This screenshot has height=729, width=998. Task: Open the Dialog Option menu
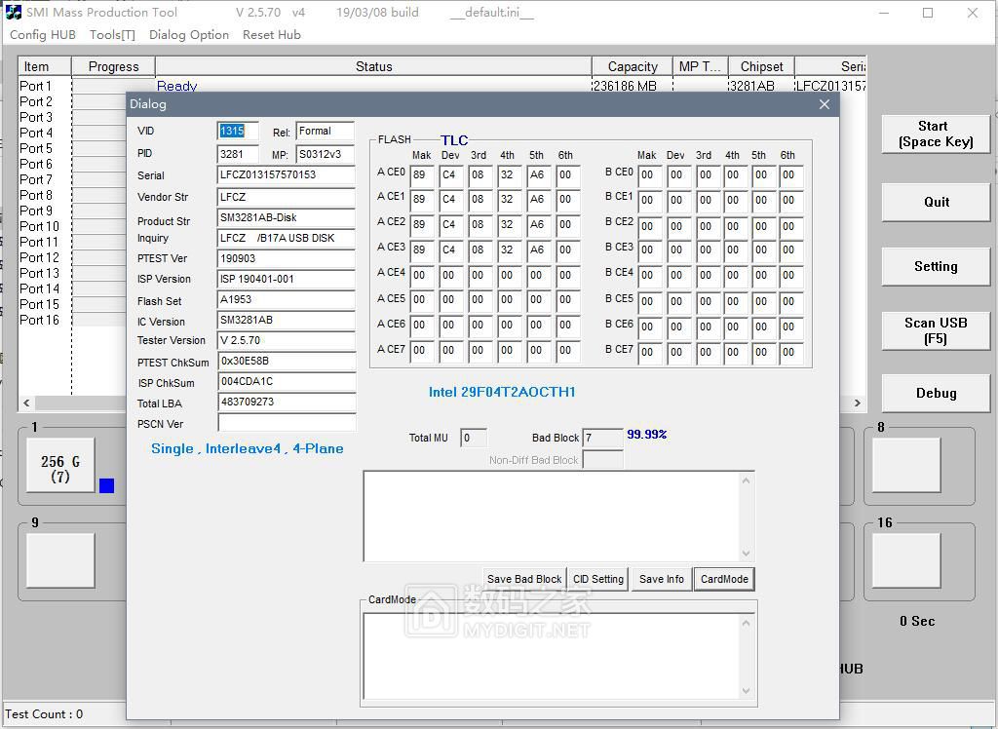point(189,34)
